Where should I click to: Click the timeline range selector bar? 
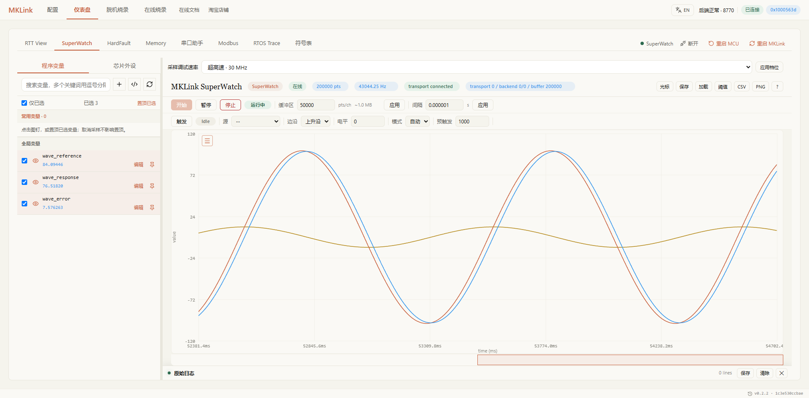(630, 360)
